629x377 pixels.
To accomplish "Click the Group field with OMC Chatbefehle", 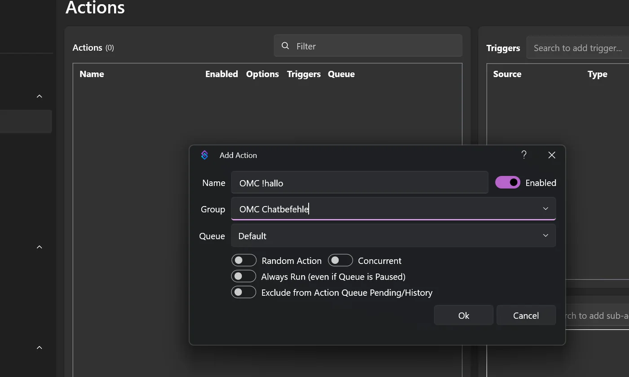I will tap(394, 209).
